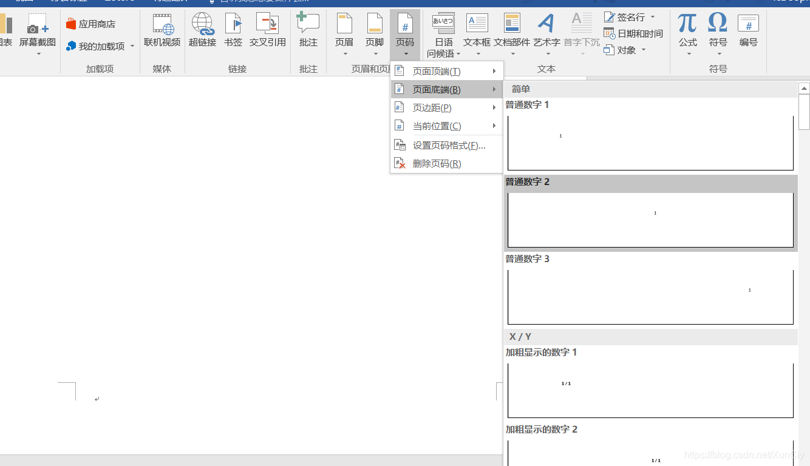Viewport: 810px width, 466px height.
Task: Open 日语问候语 Japanese greetings
Action: click(444, 35)
